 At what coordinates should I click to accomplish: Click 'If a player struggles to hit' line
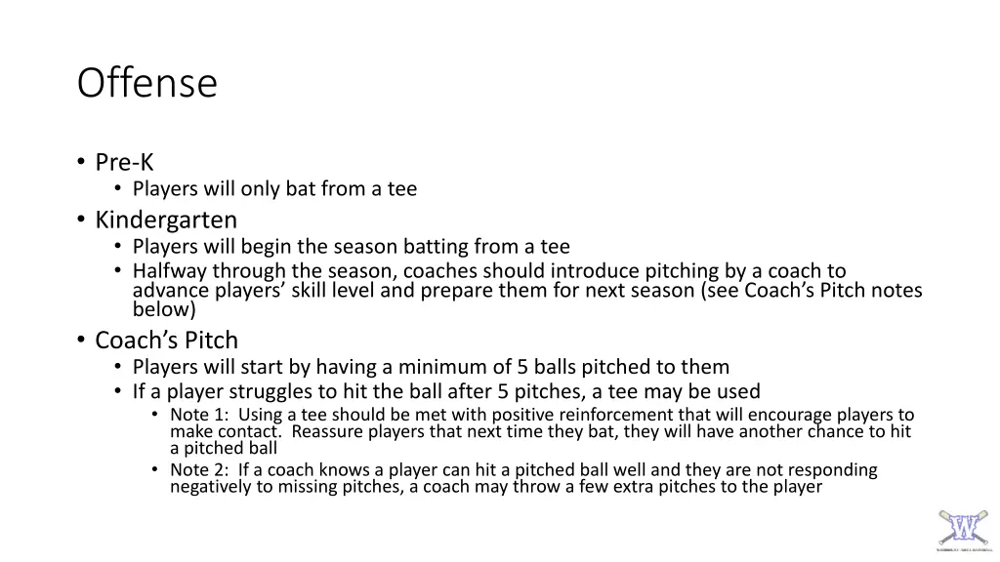point(446,391)
